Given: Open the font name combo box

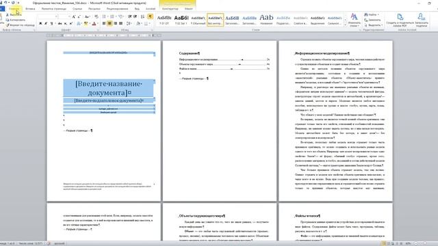Looking at the screenshot, I should (x=48, y=16).
